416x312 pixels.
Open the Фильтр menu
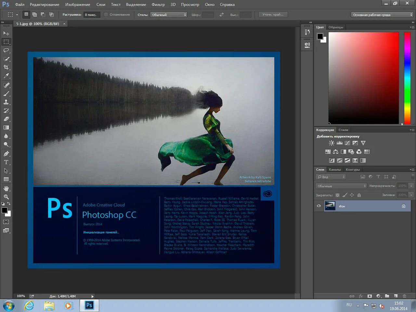pos(158,4)
